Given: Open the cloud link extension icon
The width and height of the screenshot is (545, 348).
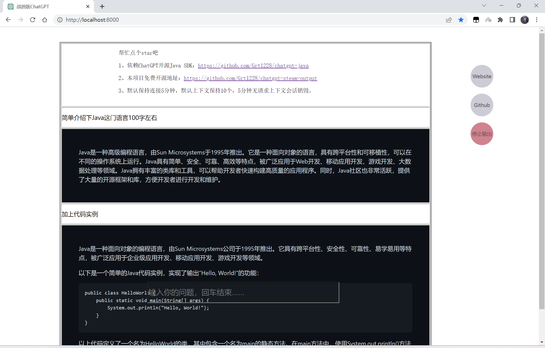Looking at the screenshot, I should coord(488,20).
